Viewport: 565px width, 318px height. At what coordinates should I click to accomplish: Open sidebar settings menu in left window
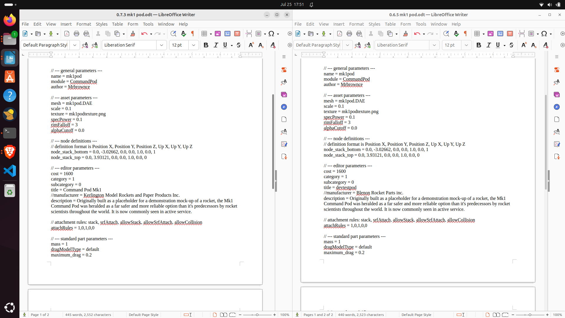[x=284, y=57]
